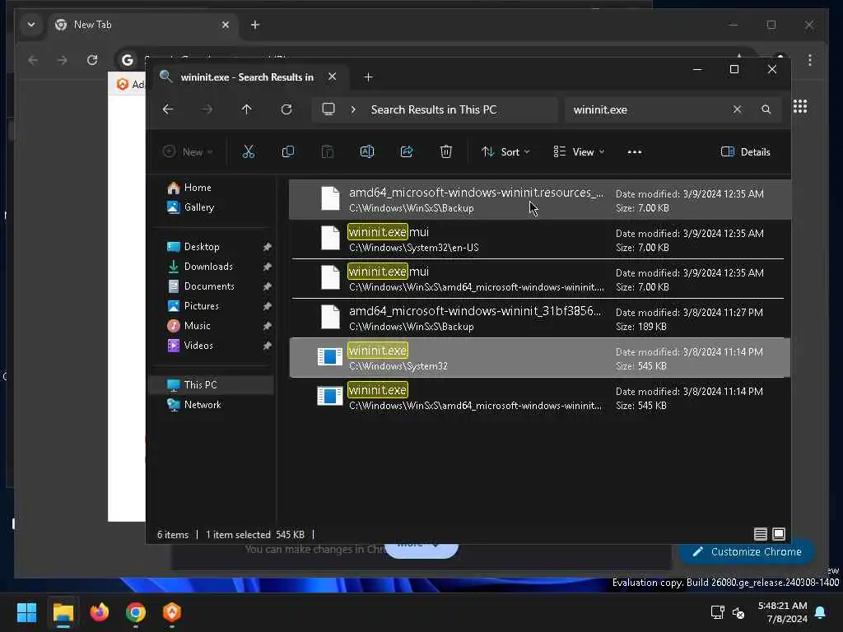Click the Delete trash icon in Explorer toolbar
Image resolution: width=843 pixels, height=632 pixels.
(x=445, y=152)
